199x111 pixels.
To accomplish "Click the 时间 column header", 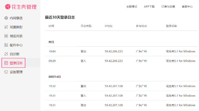I will click(51, 26).
